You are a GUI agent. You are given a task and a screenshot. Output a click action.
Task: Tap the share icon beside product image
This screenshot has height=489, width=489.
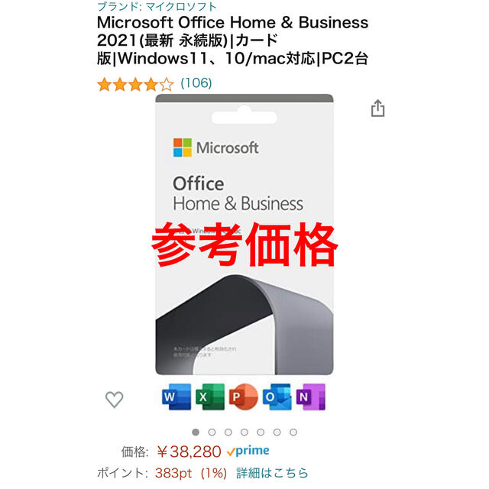click(377, 108)
